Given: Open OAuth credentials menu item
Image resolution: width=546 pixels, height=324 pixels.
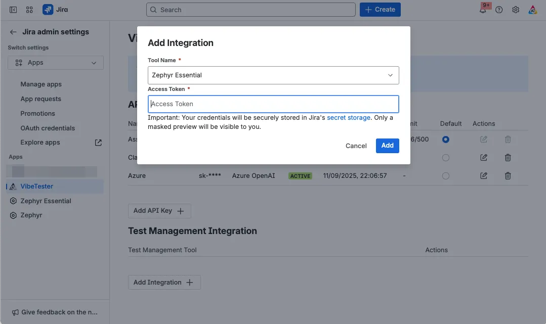Looking at the screenshot, I should (48, 128).
